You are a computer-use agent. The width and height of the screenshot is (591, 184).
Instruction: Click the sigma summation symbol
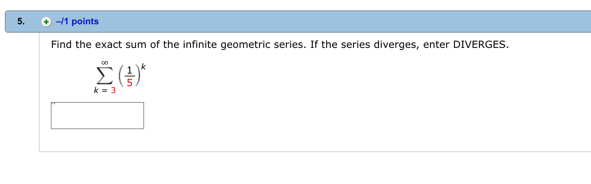[104, 76]
